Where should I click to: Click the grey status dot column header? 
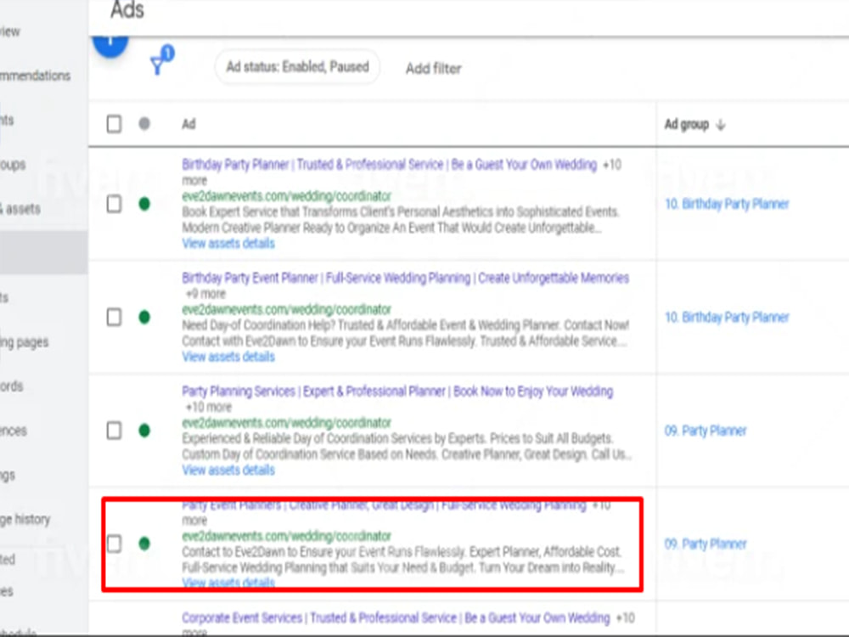tap(144, 123)
